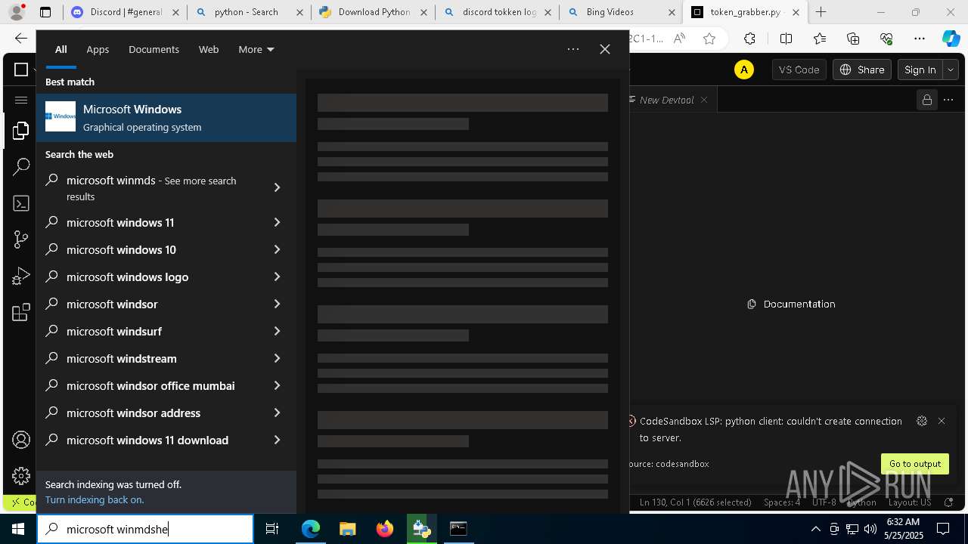This screenshot has height=544, width=968.
Task: Switch to python - Search browser tab
Action: pyautogui.click(x=249, y=12)
